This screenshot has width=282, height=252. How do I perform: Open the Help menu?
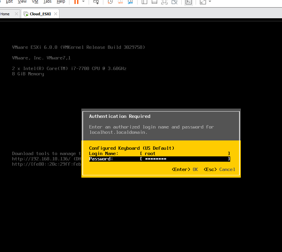point(61,2)
